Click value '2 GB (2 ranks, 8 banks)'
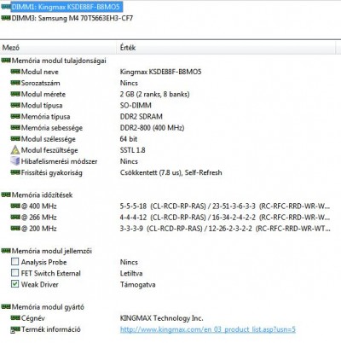Screen dimensions: 341x343 pos(155,94)
